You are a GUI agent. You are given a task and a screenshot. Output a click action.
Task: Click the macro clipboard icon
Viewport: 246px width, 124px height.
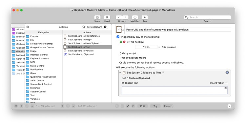click(120, 29)
